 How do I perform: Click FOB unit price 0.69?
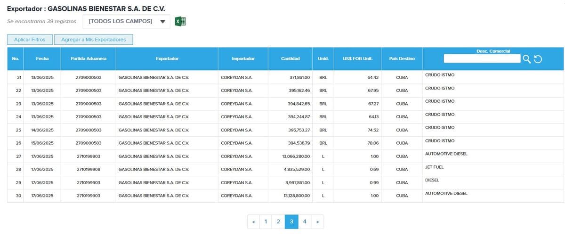(x=375, y=170)
